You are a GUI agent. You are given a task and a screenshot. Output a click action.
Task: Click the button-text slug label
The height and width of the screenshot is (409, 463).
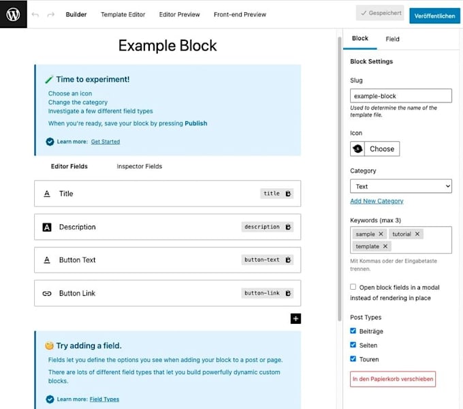coord(262,260)
